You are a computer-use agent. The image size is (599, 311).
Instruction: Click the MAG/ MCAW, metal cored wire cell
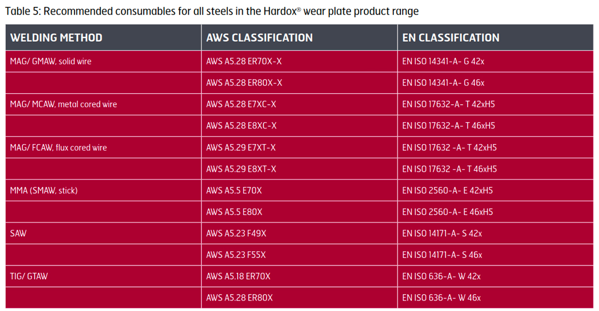[63, 105]
